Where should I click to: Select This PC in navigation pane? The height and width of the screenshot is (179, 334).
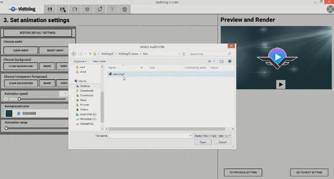(x=82, y=81)
